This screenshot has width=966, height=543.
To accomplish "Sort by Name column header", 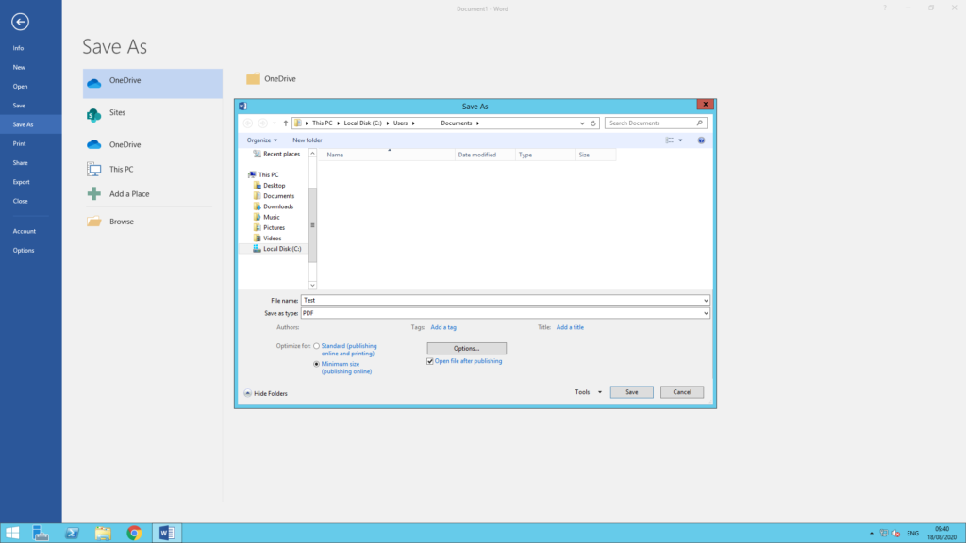I will (x=388, y=156).
